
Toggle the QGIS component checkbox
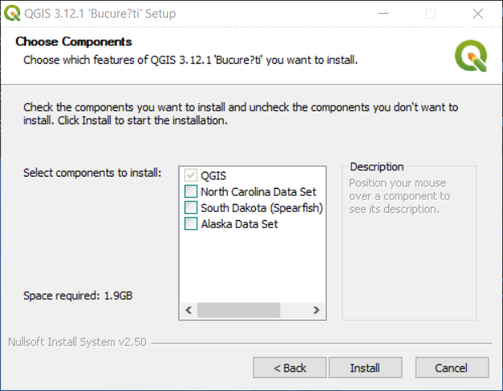tap(191, 176)
